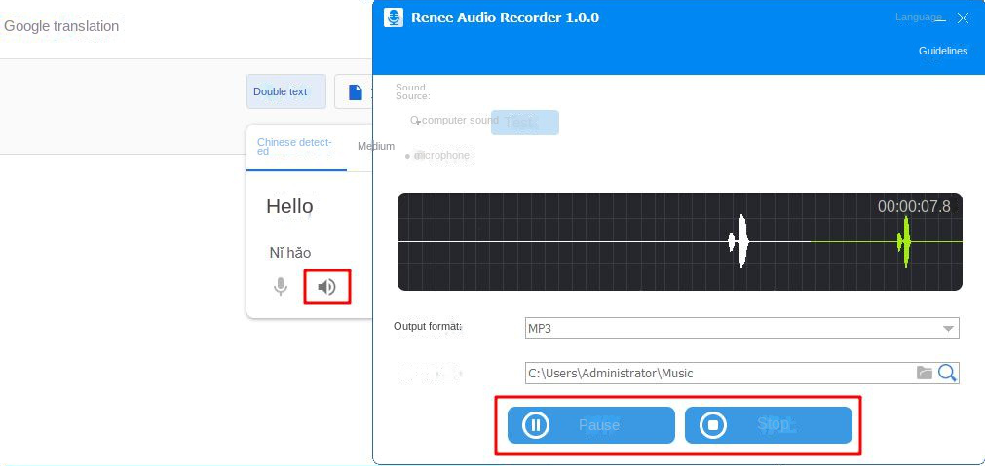Pause the audio recording
This screenshot has width=985, height=466.
[x=590, y=425]
